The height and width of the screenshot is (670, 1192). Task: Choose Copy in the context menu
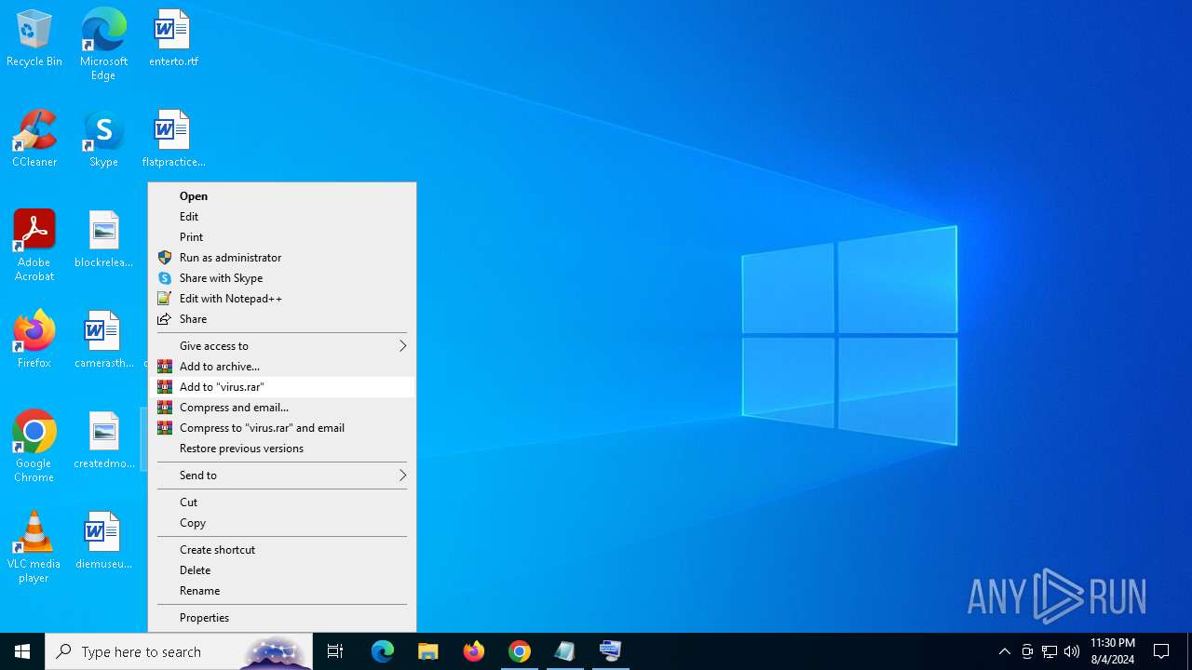(x=282, y=522)
